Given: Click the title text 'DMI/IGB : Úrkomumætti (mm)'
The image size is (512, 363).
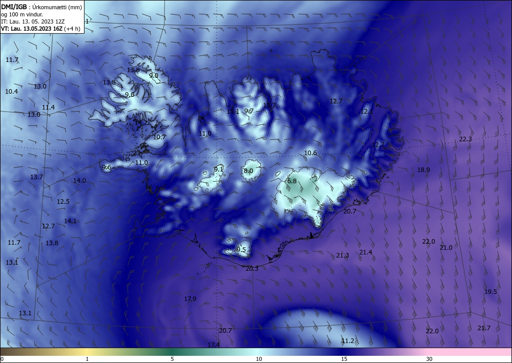Looking at the screenshot, I should click(41, 7).
